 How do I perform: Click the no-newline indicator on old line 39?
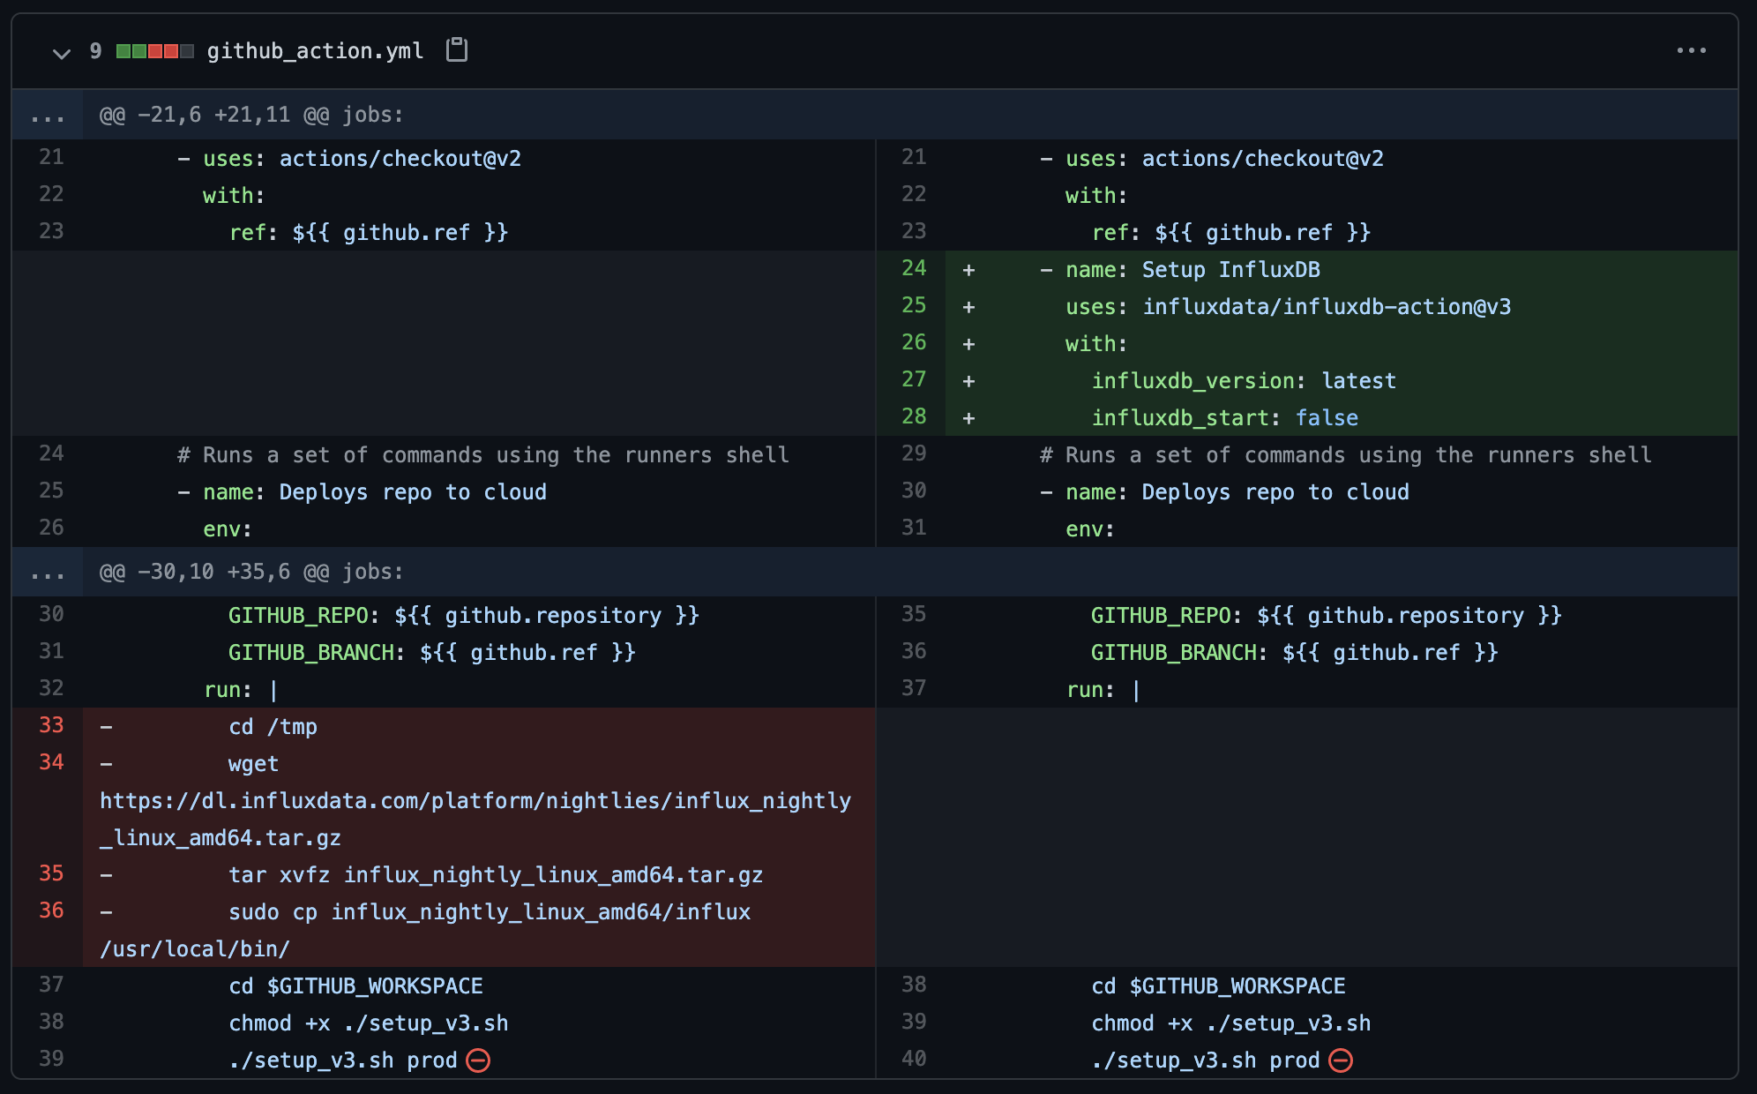tap(476, 1060)
